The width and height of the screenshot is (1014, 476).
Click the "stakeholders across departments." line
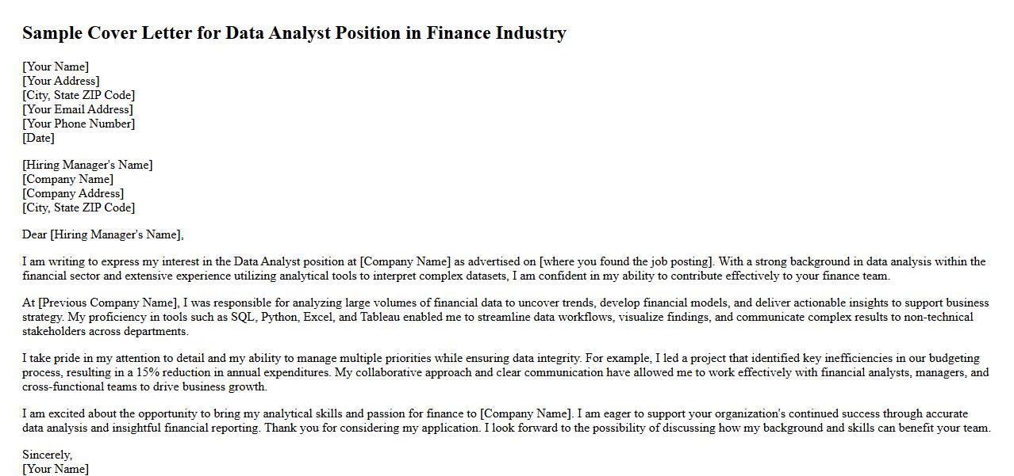coord(105,331)
